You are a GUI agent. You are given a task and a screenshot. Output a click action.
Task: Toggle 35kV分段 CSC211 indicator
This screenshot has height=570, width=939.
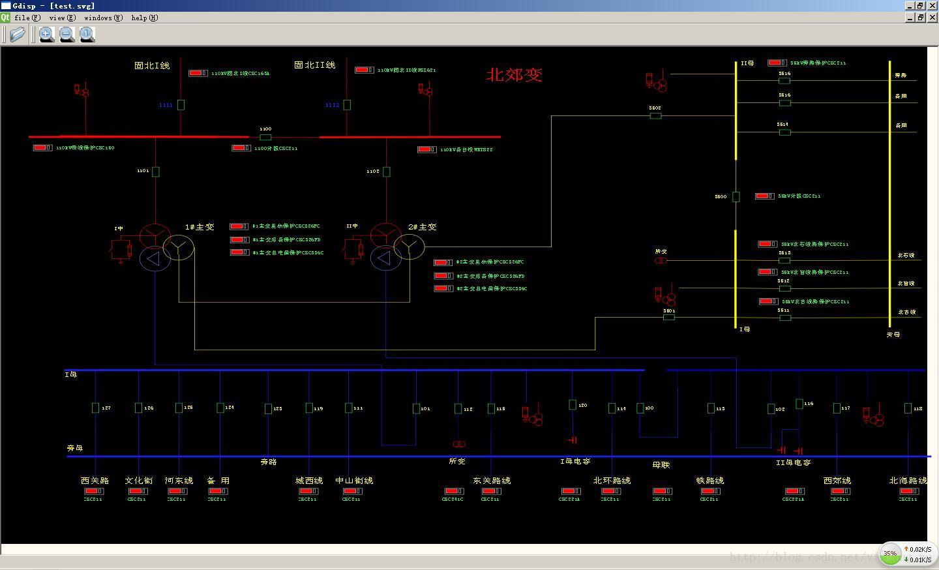pyautogui.click(x=765, y=196)
